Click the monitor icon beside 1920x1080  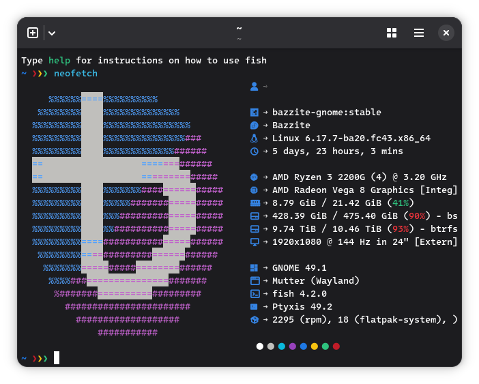(x=255, y=242)
